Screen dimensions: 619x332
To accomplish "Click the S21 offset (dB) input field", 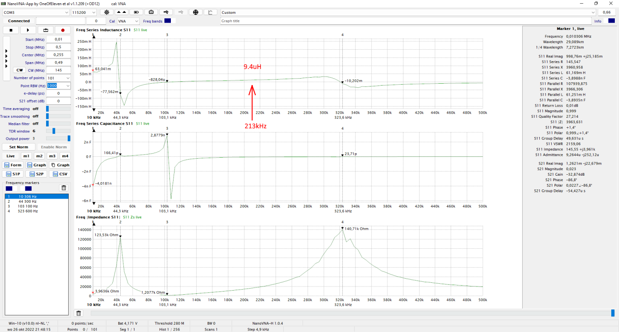I will click(58, 101).
